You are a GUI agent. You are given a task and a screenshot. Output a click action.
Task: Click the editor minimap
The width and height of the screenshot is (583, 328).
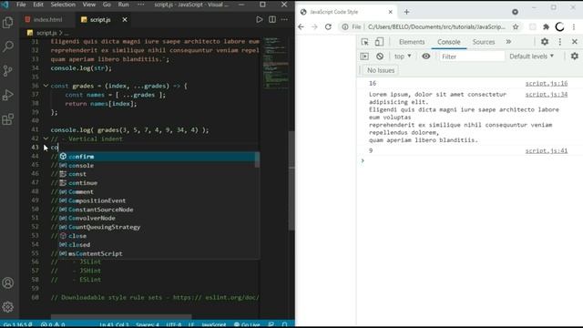tap(275, 63)
